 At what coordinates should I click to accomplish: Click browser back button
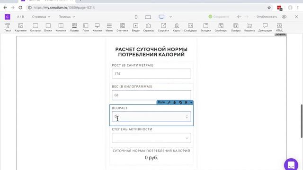tap(5, 8)
